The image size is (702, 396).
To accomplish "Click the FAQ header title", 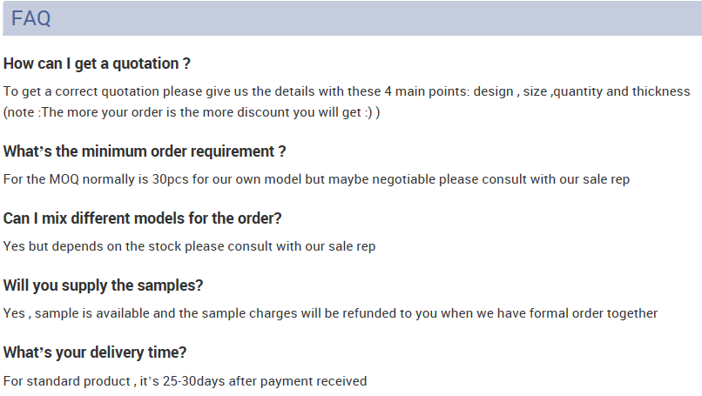I will coord(30,18).
